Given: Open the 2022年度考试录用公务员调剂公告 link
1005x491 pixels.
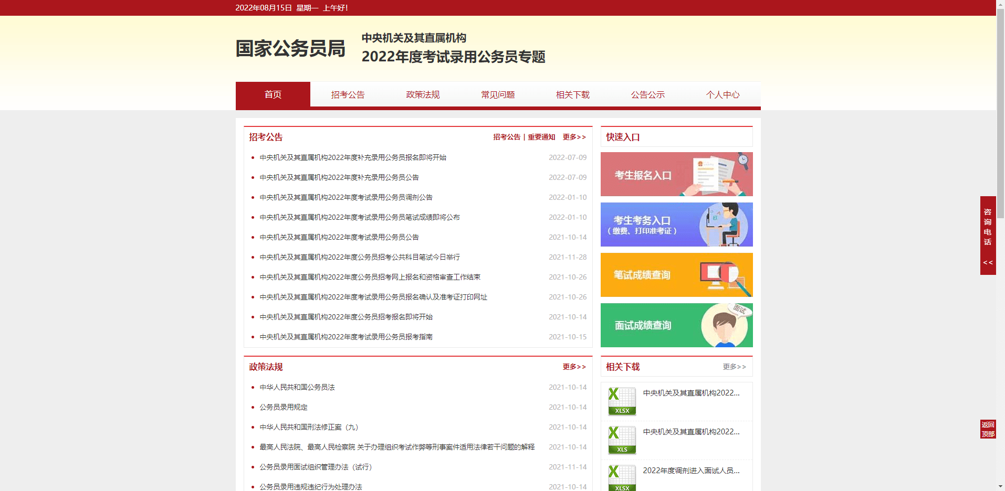Looking at the screenshot, I should 346,197.
